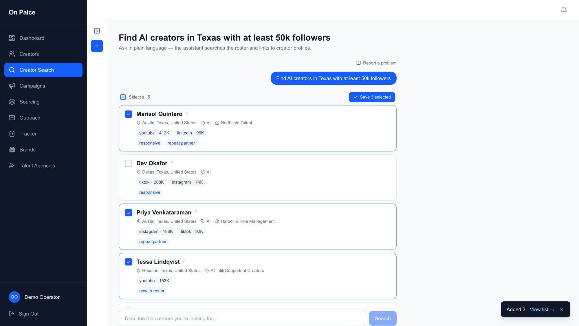Open Marisol Quintero's profile arrow icon
The image size is (579, 326).
[x=187, y=113]
